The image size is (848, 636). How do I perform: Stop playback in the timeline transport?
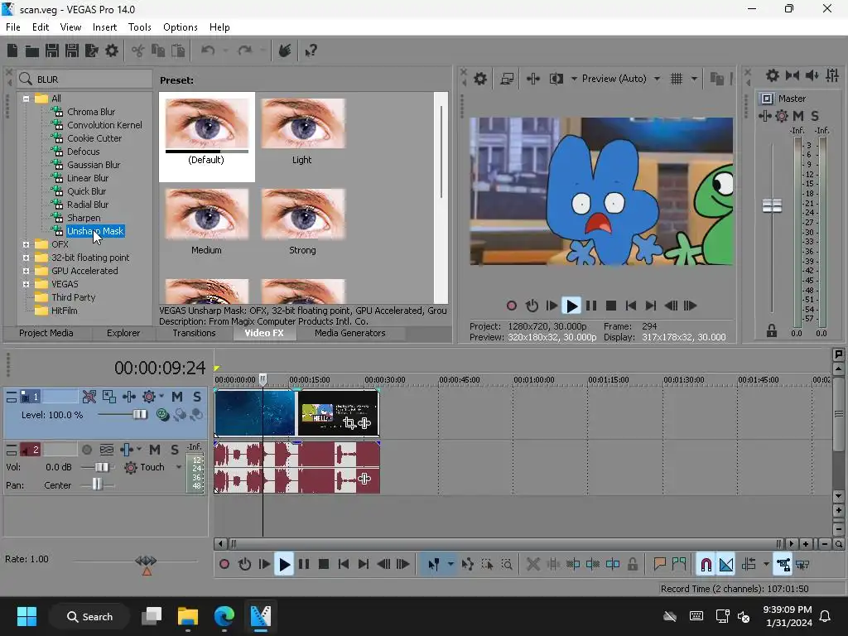(x=324, y=565)
